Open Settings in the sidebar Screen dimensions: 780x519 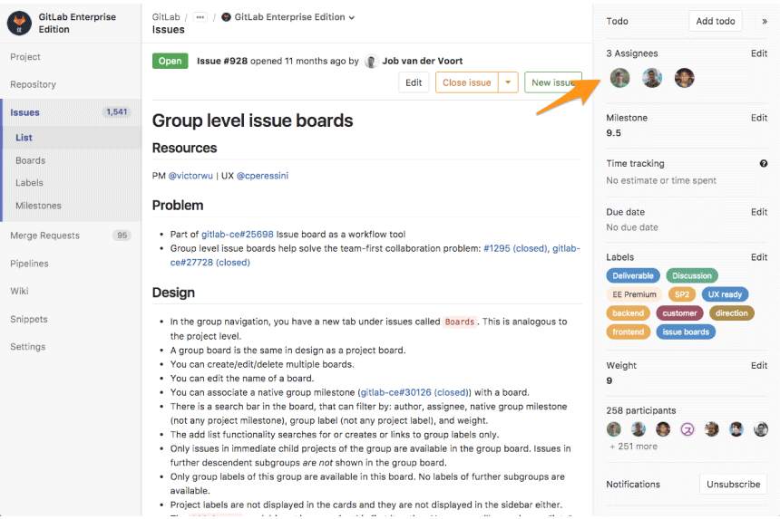pyautogui.click(x=28, y=347)
